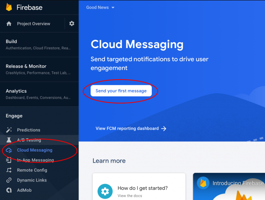Click View the docs text

coord(130,196)
